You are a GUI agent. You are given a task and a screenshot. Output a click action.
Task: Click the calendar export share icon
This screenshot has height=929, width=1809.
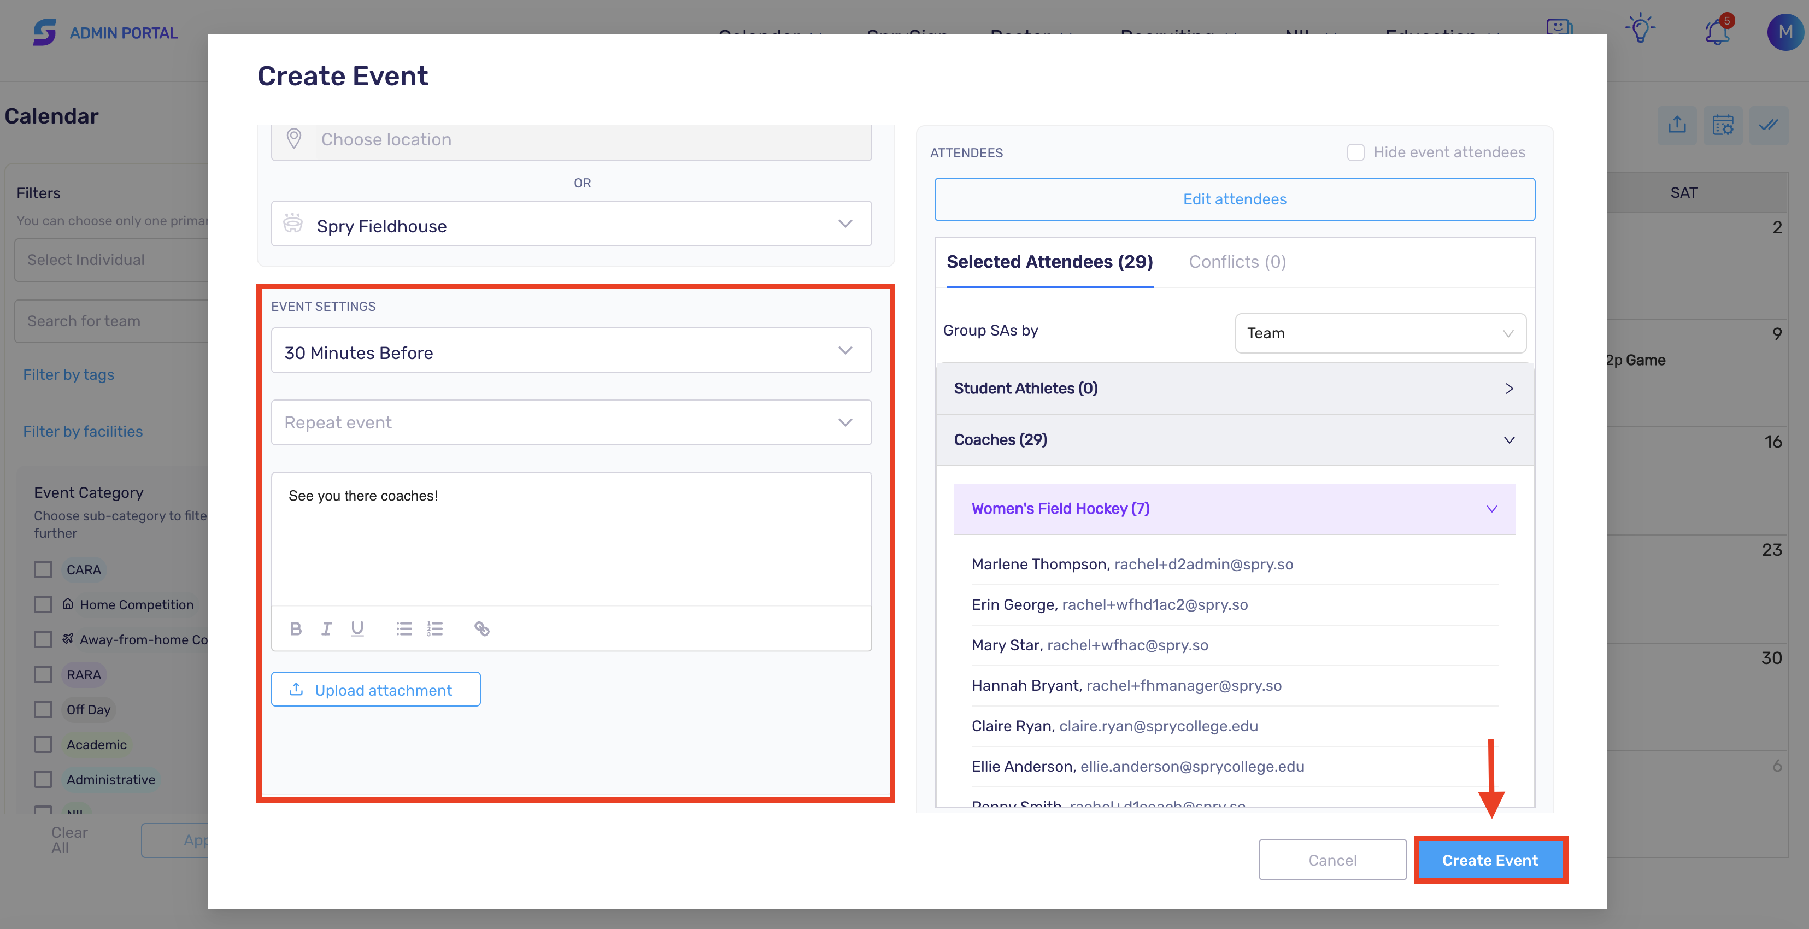click(x=1677, y=125)
